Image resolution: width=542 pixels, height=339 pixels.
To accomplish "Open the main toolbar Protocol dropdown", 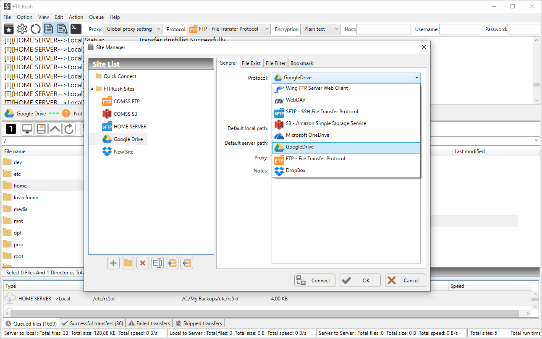I will click(x=229, y=29).
